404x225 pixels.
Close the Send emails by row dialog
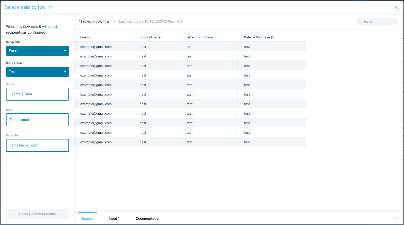coord(396,7)
